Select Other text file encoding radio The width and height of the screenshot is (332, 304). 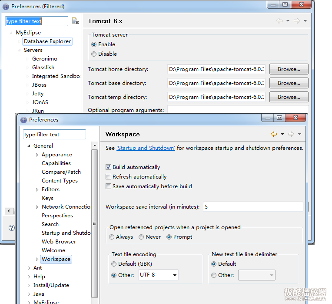coord(114,275)
